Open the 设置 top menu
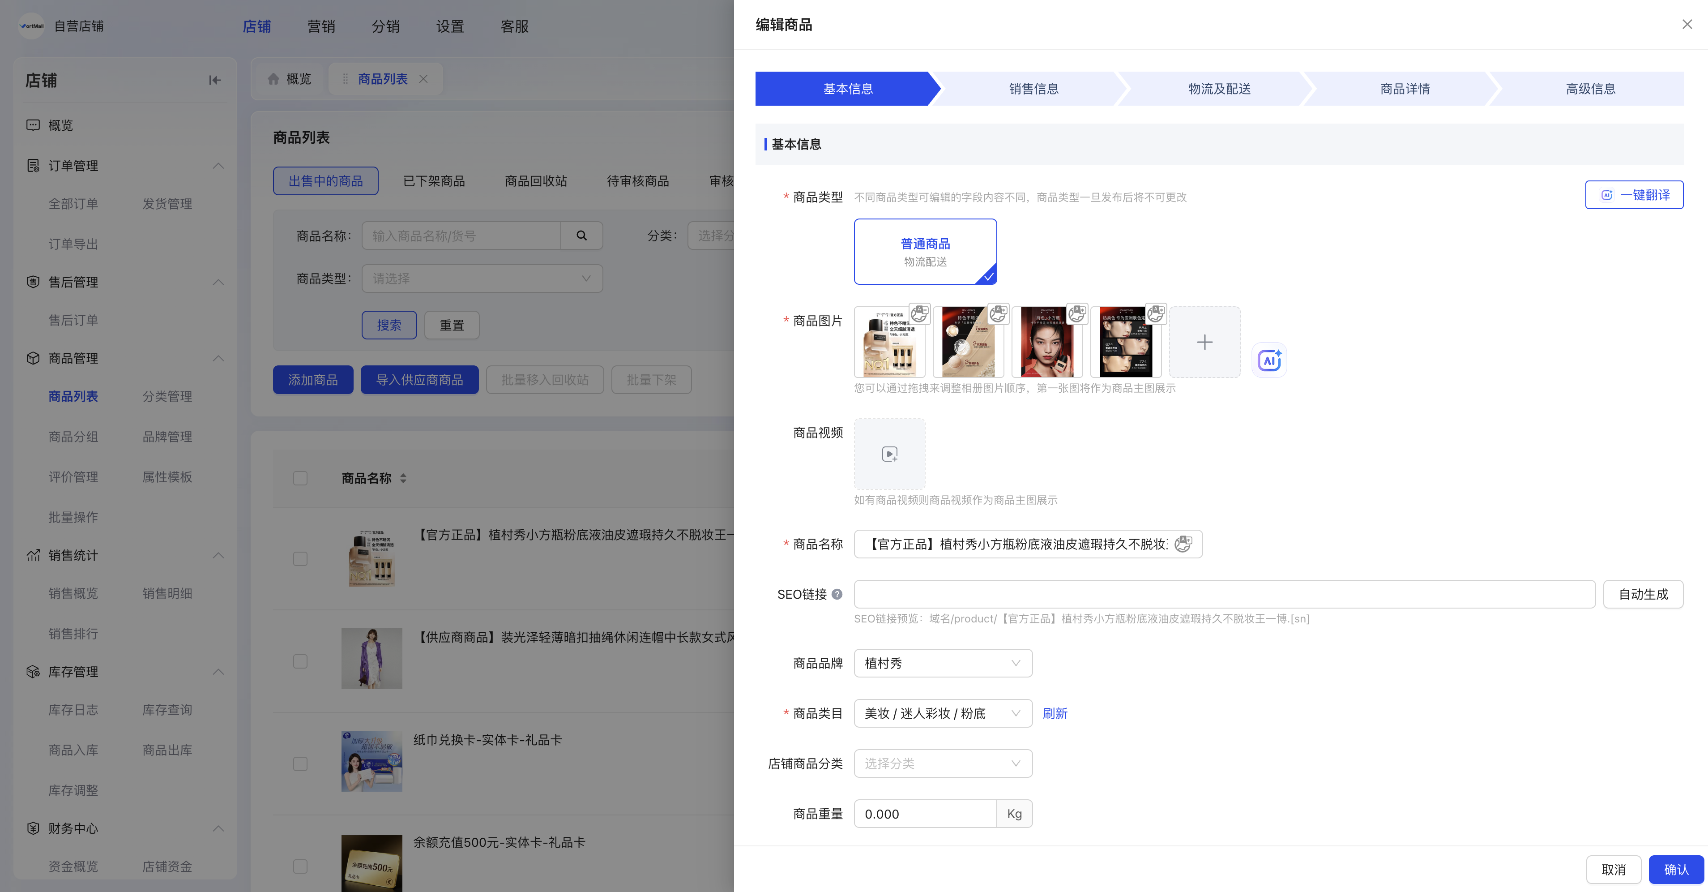This screenshot has width=1708, height=892. click(x=450, y=26)
